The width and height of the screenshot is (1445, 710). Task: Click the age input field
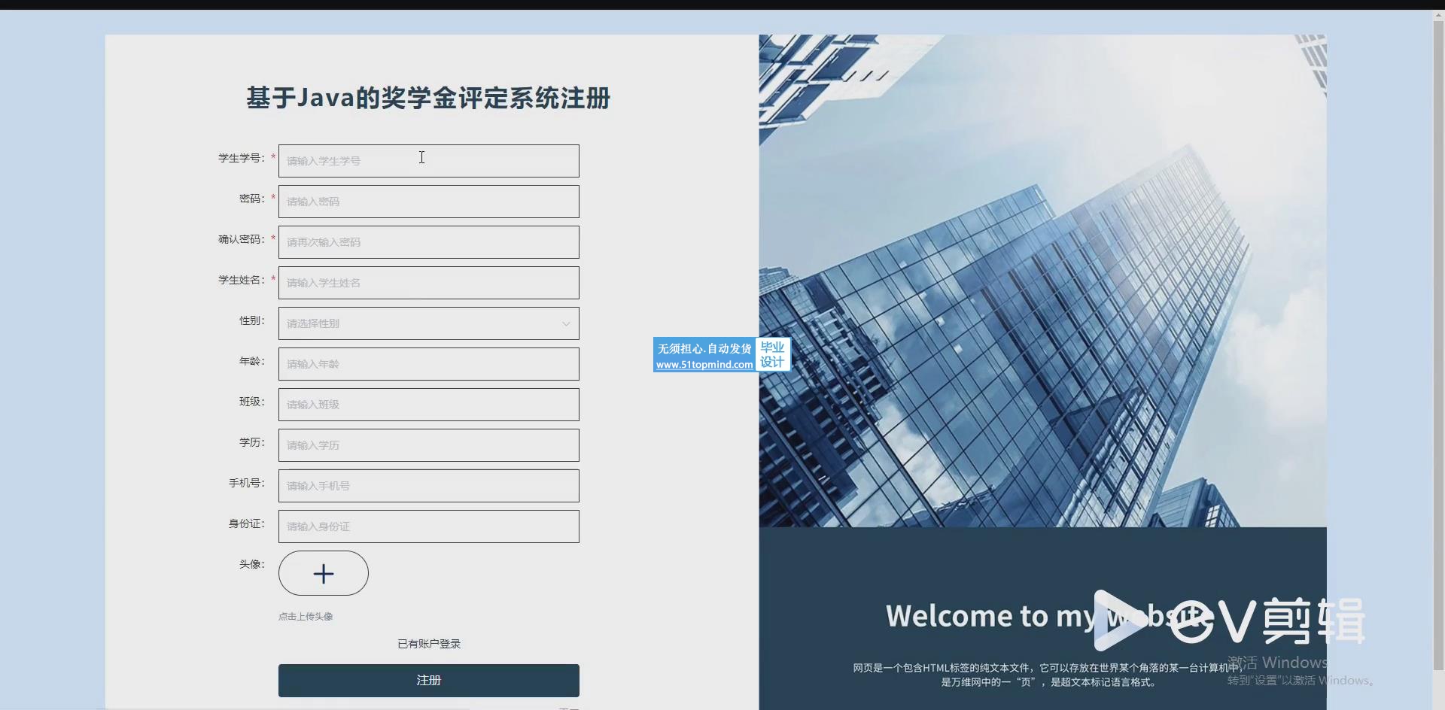coord(429,364)
